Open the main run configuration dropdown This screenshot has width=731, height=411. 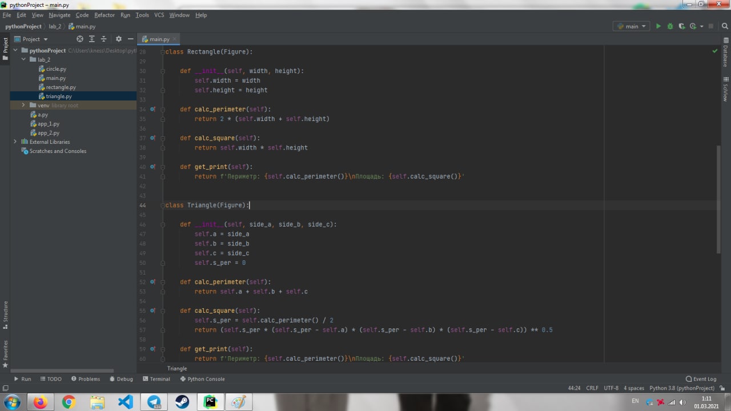(632, 26)
